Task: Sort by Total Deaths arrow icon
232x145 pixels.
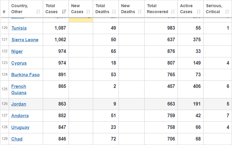Action: [x=114, y=12]
